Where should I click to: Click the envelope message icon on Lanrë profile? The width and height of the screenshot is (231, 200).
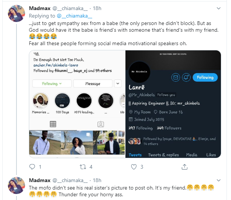[x=175, y=77]
